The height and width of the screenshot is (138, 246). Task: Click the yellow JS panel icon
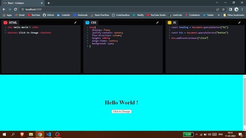(x=170, y=23)
